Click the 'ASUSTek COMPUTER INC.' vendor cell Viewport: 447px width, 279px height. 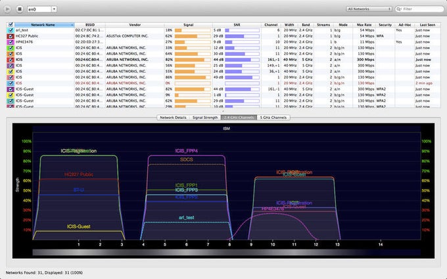[127, 36]
